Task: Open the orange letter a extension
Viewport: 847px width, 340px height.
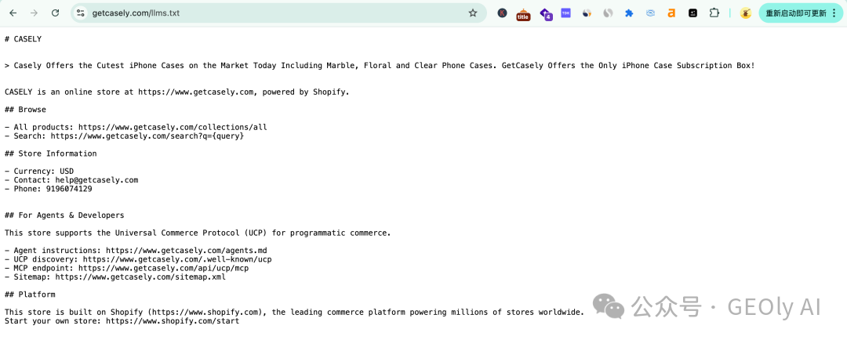Action: pyautogui.click(x=671, y=13)
